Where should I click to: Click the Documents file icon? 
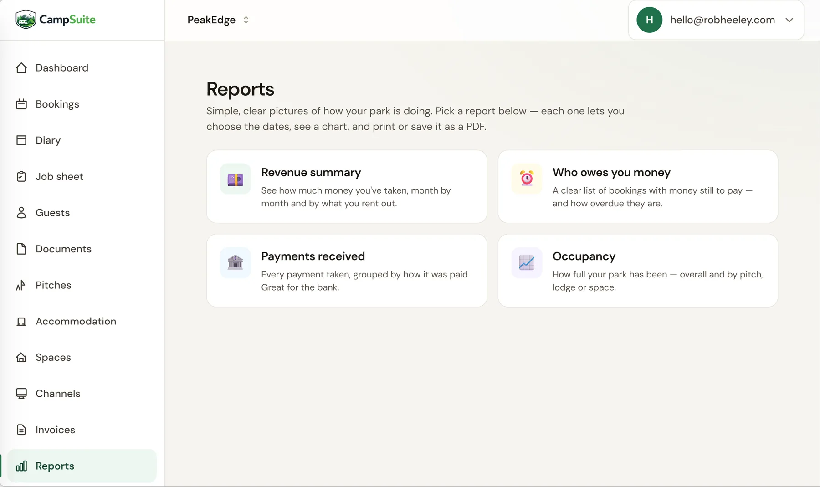(21, 249)
